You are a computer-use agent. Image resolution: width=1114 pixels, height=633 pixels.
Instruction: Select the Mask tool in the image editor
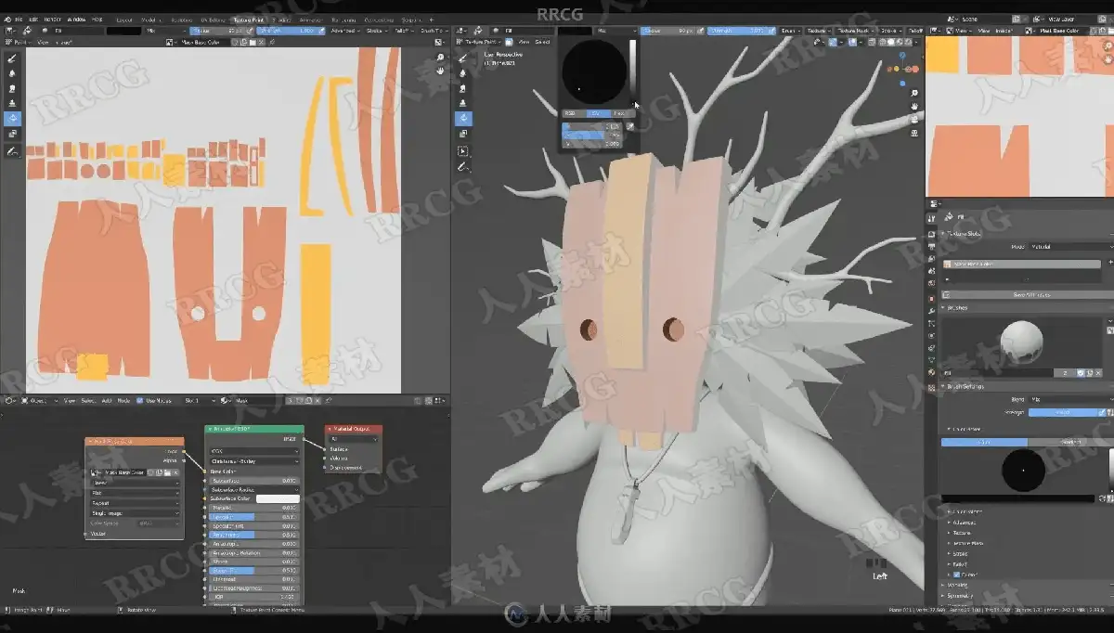pyautogui.click(x=13, y=134)
